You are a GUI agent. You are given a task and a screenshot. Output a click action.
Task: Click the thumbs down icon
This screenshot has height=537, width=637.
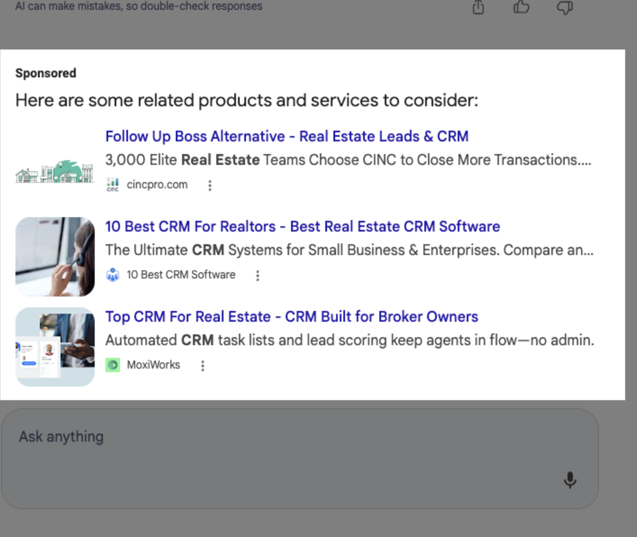pyautogui.click(x=565, y=7)
